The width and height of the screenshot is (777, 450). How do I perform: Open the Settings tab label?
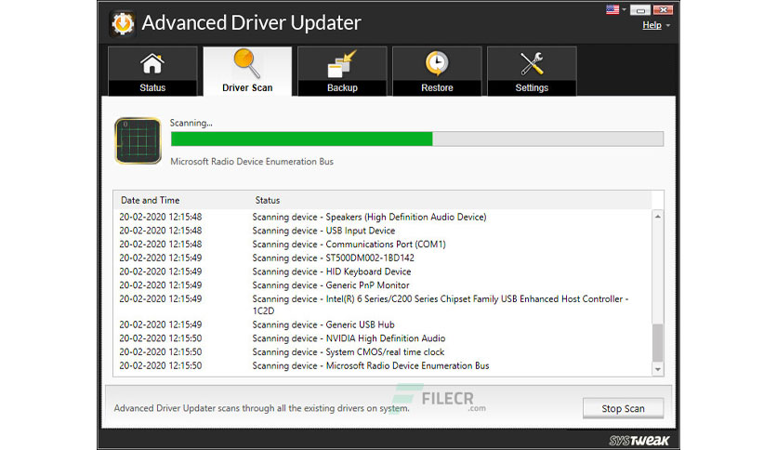pyautogui.click(x=532, y=87)
